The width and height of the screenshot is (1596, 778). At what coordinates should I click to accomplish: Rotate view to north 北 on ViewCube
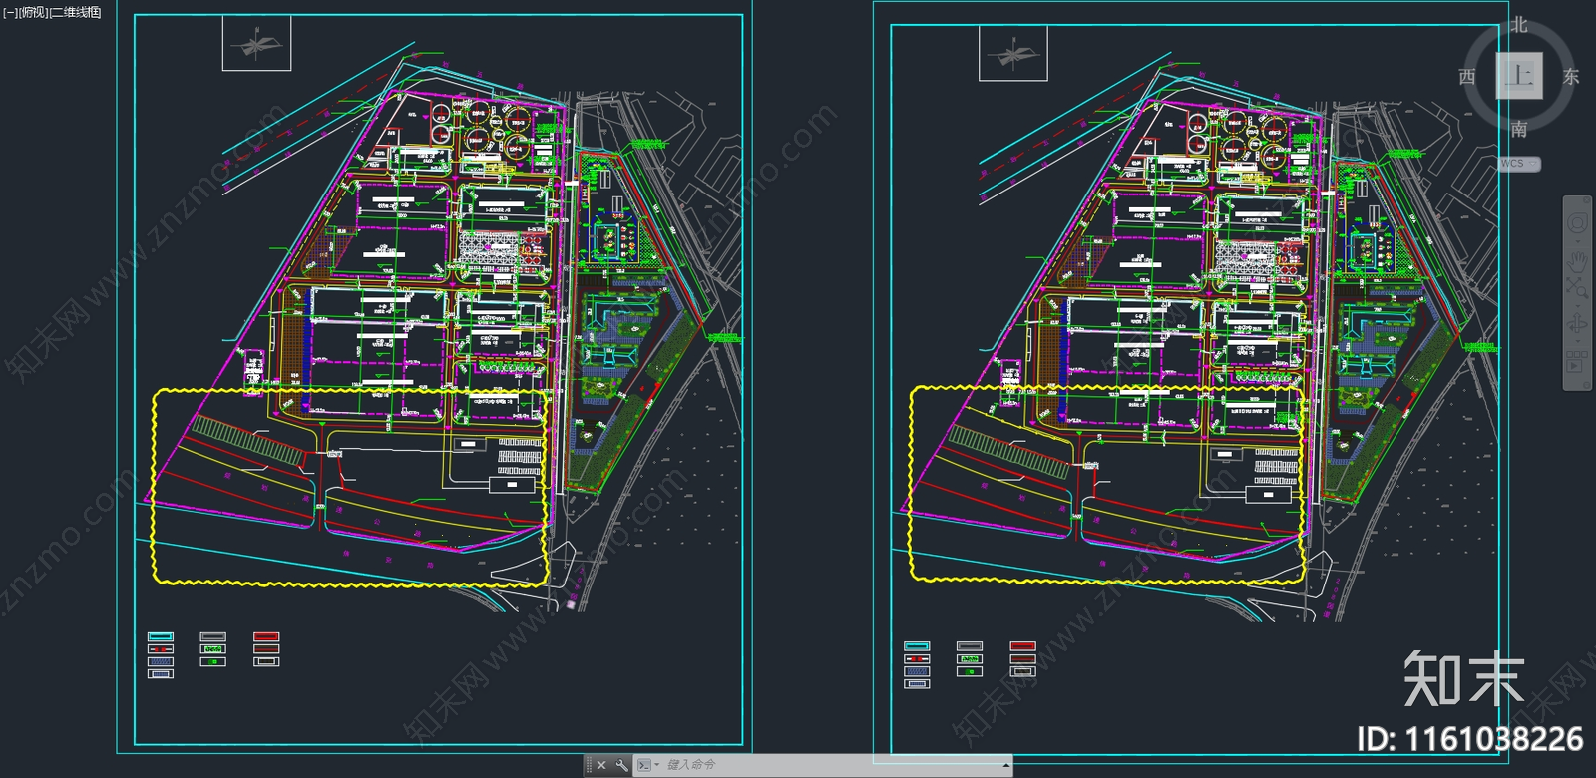[1519, 25]
